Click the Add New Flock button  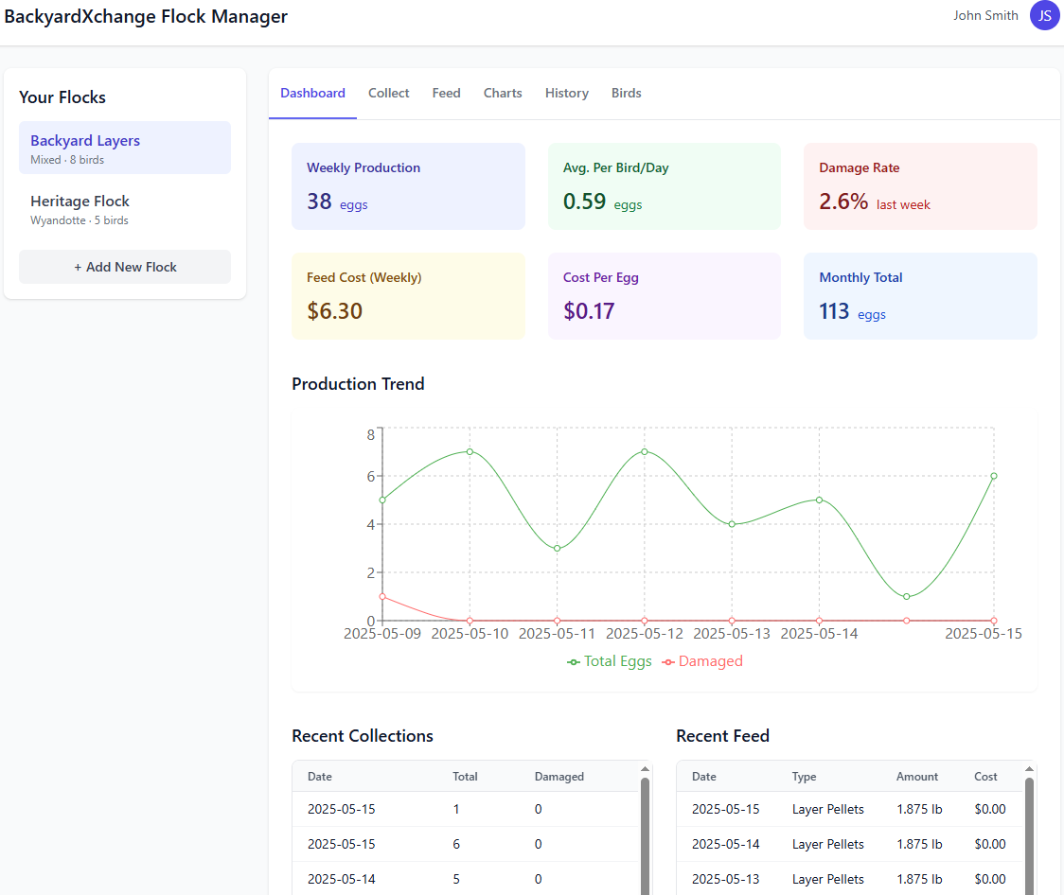(125, 267)
